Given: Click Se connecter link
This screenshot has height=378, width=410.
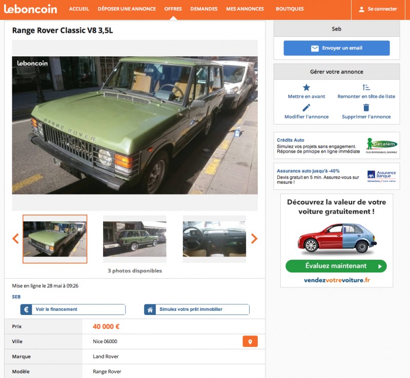Looking at the screenshot, I should [x=382, y=9].
